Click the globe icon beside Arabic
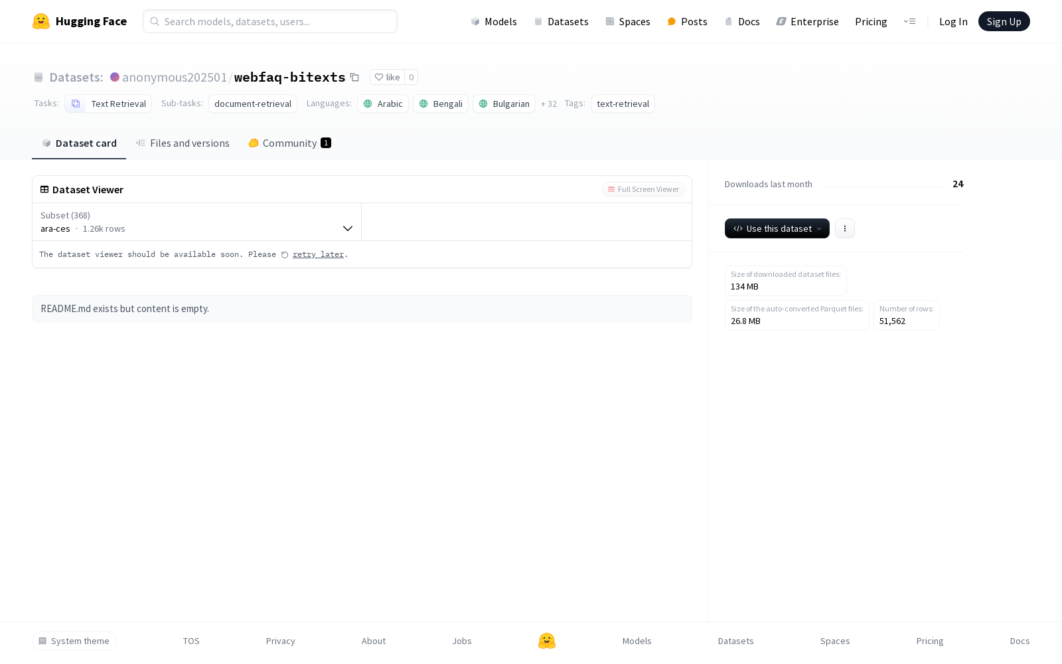Viewport: 1062px width, 664px height. tap(368, 104)
